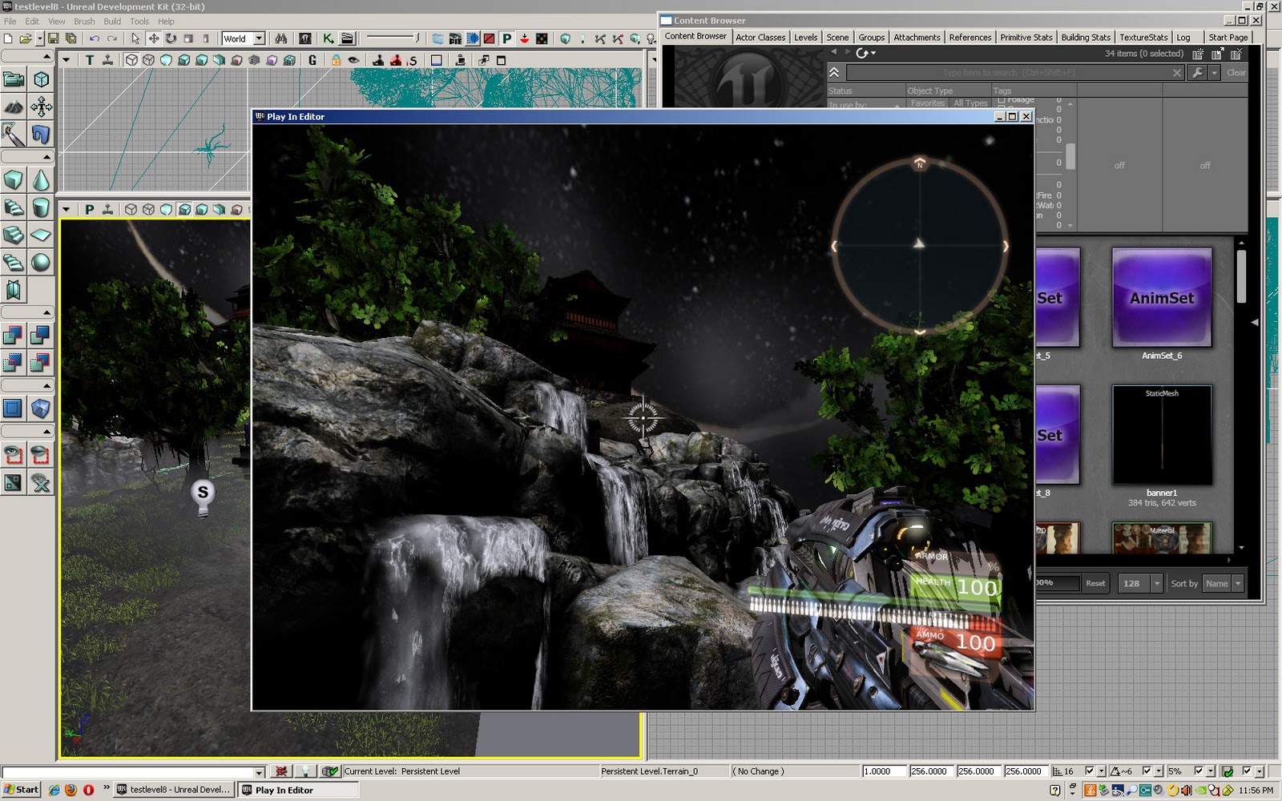This screenshot has height=801, width=1282.
Task: Adjust the camera speed slider in toolbar
Action: click(x=393, y=38)
